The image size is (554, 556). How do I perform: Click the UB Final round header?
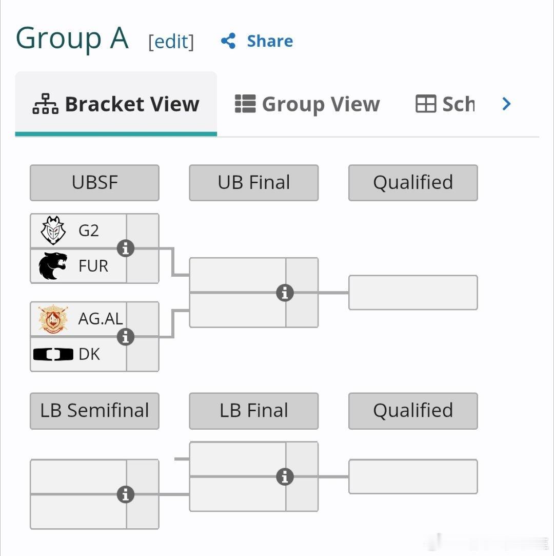[253, 183]
